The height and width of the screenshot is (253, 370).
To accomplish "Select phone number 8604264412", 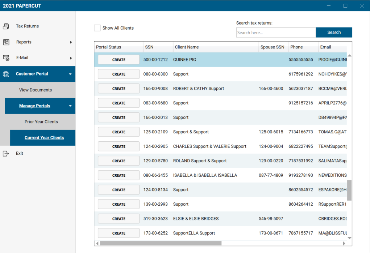I will (x=301, y=204).
